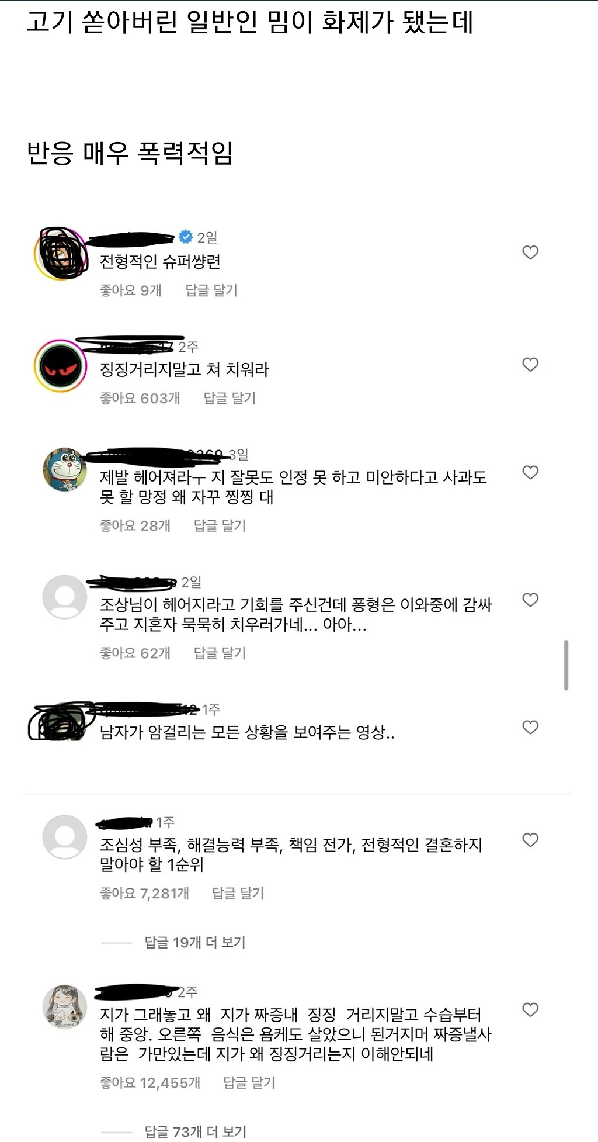The height and width of the screenshot is (1142, 598).
Task: Like the '남자가 암걸리는' comment
Action: [x=530, y=727]
